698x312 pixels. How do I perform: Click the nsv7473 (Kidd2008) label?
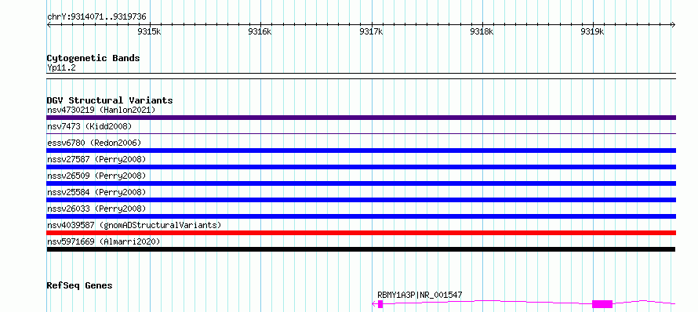[x=89, y=126]
